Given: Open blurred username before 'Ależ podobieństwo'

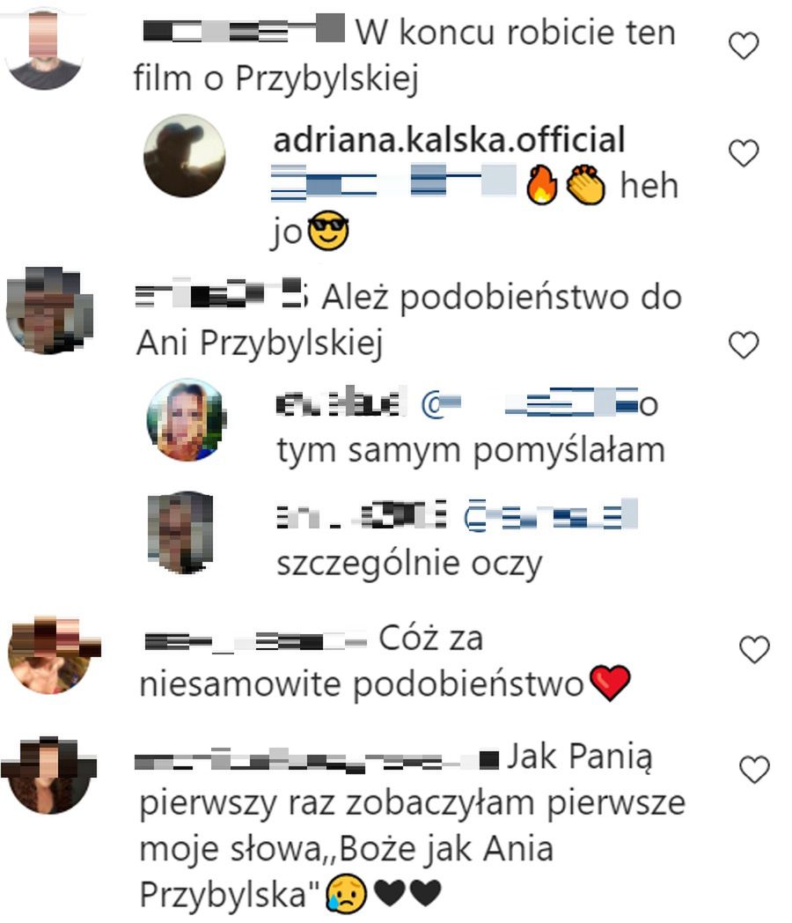Looking at the screenshot, I should (x=221, y=293).
